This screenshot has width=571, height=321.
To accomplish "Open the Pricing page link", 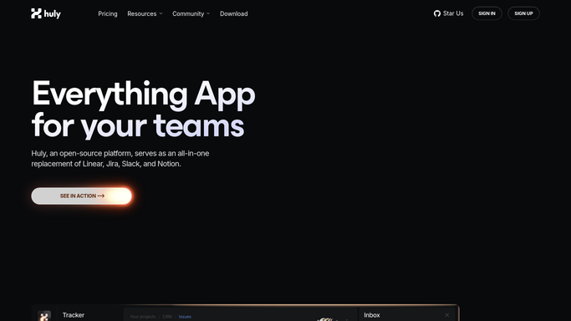I will tap(108, 13).
